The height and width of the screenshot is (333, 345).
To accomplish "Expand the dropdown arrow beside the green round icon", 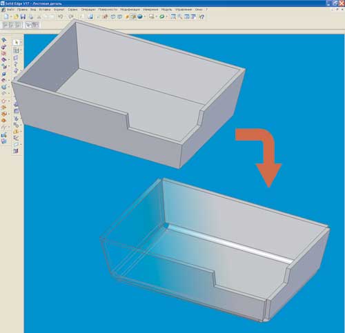I will (x=166, y=17).
